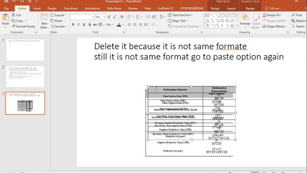Image resolution: width=307 pixels, height=173 pixels.
Task: Open line spacing options
Action: coord(162,17)
